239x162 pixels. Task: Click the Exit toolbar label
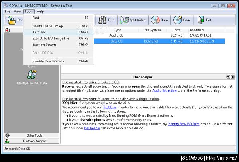pyautogui.click(x=208, y=20)
